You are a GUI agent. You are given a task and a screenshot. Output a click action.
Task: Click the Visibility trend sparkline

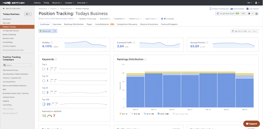(x=85, y=45)
